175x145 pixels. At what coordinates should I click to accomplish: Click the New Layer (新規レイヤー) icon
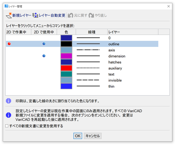[x=9, y=15]
